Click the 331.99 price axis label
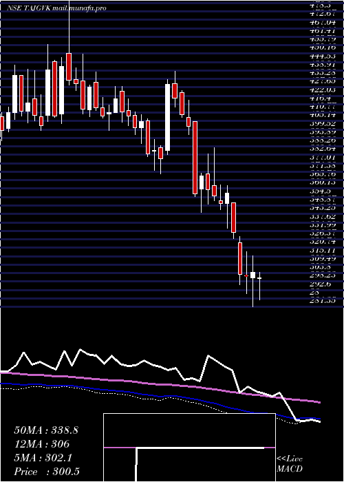Viewport: 344px width, 482px height. 323,225
